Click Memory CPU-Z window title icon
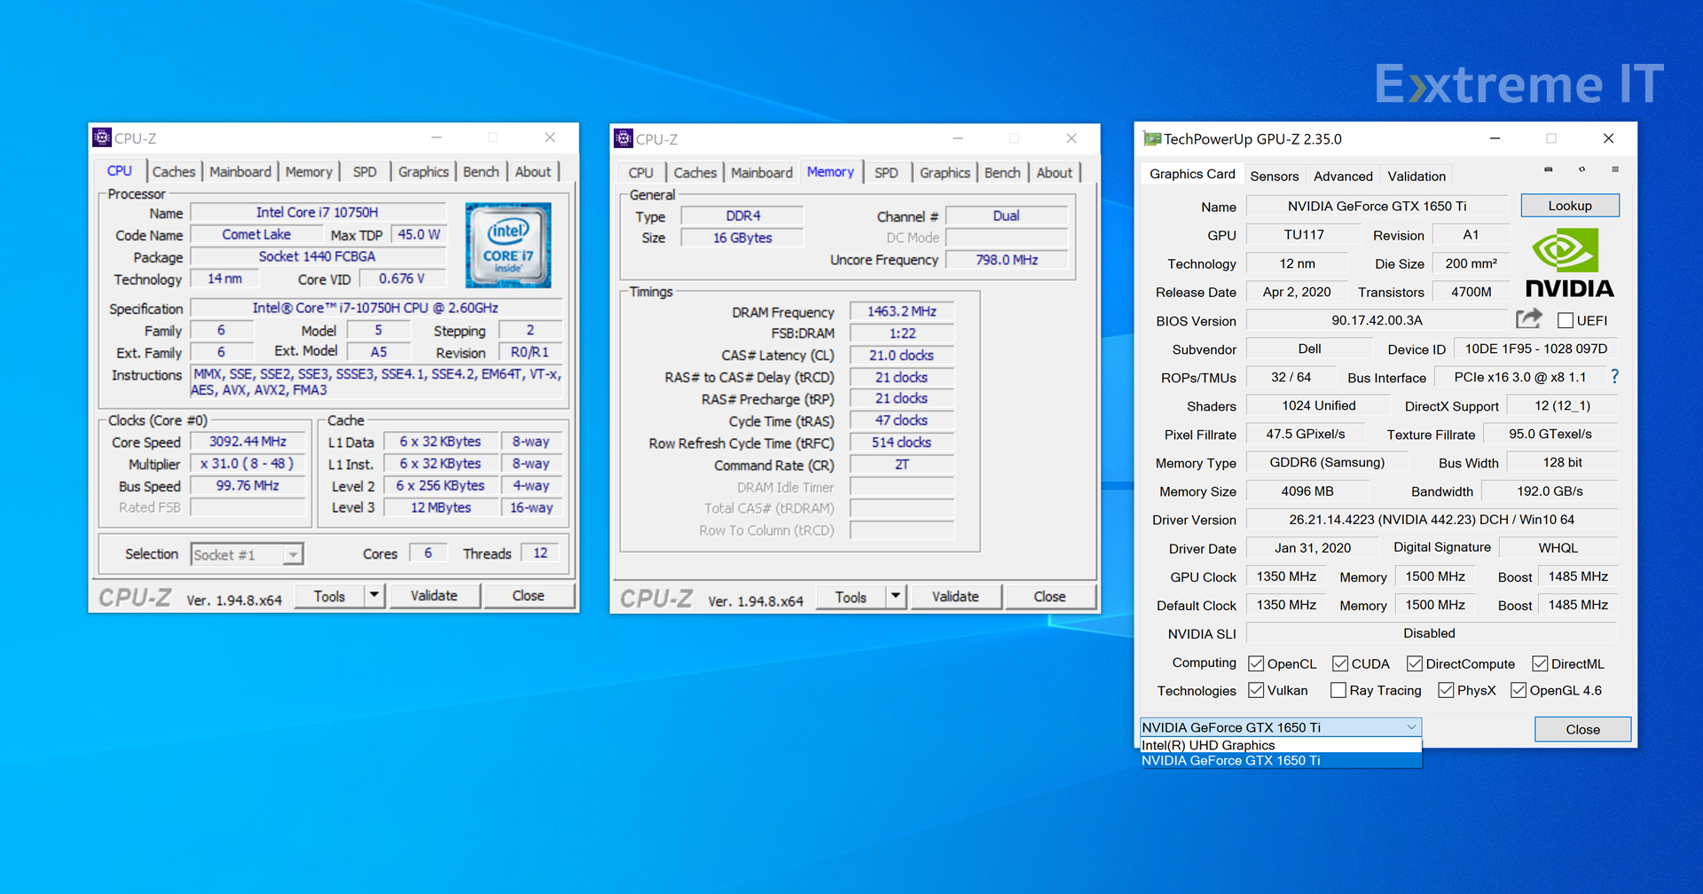The width and height of the screenshot is (1703, 894). click(x=624, y=138)
